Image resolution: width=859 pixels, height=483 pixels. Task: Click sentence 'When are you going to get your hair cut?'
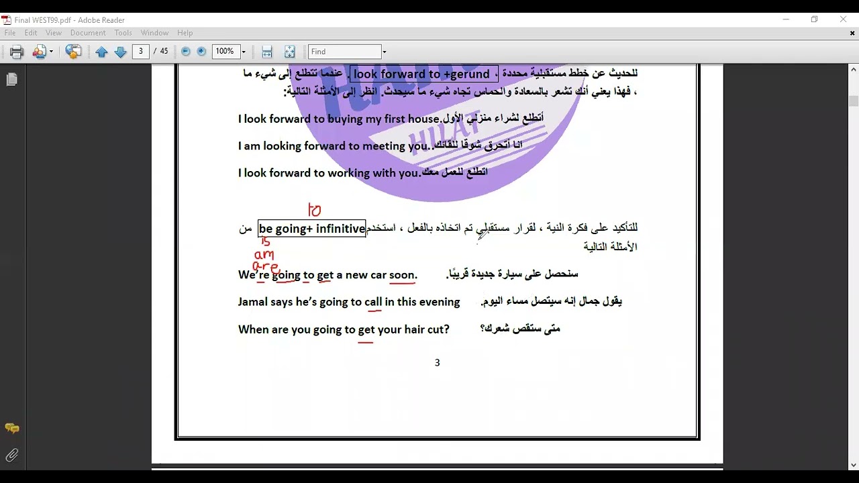tap(344, 329)
